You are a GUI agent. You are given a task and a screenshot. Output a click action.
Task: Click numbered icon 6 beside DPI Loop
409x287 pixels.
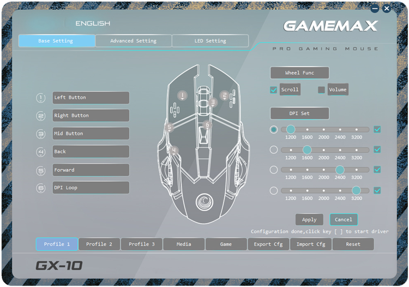click(x=40, y=188)
